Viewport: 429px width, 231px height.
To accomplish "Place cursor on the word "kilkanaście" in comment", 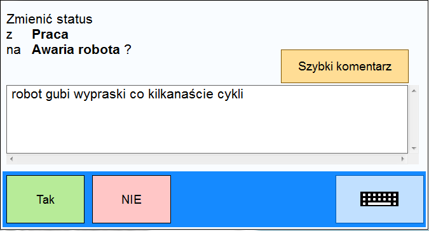I will click(x=180, y=94).
